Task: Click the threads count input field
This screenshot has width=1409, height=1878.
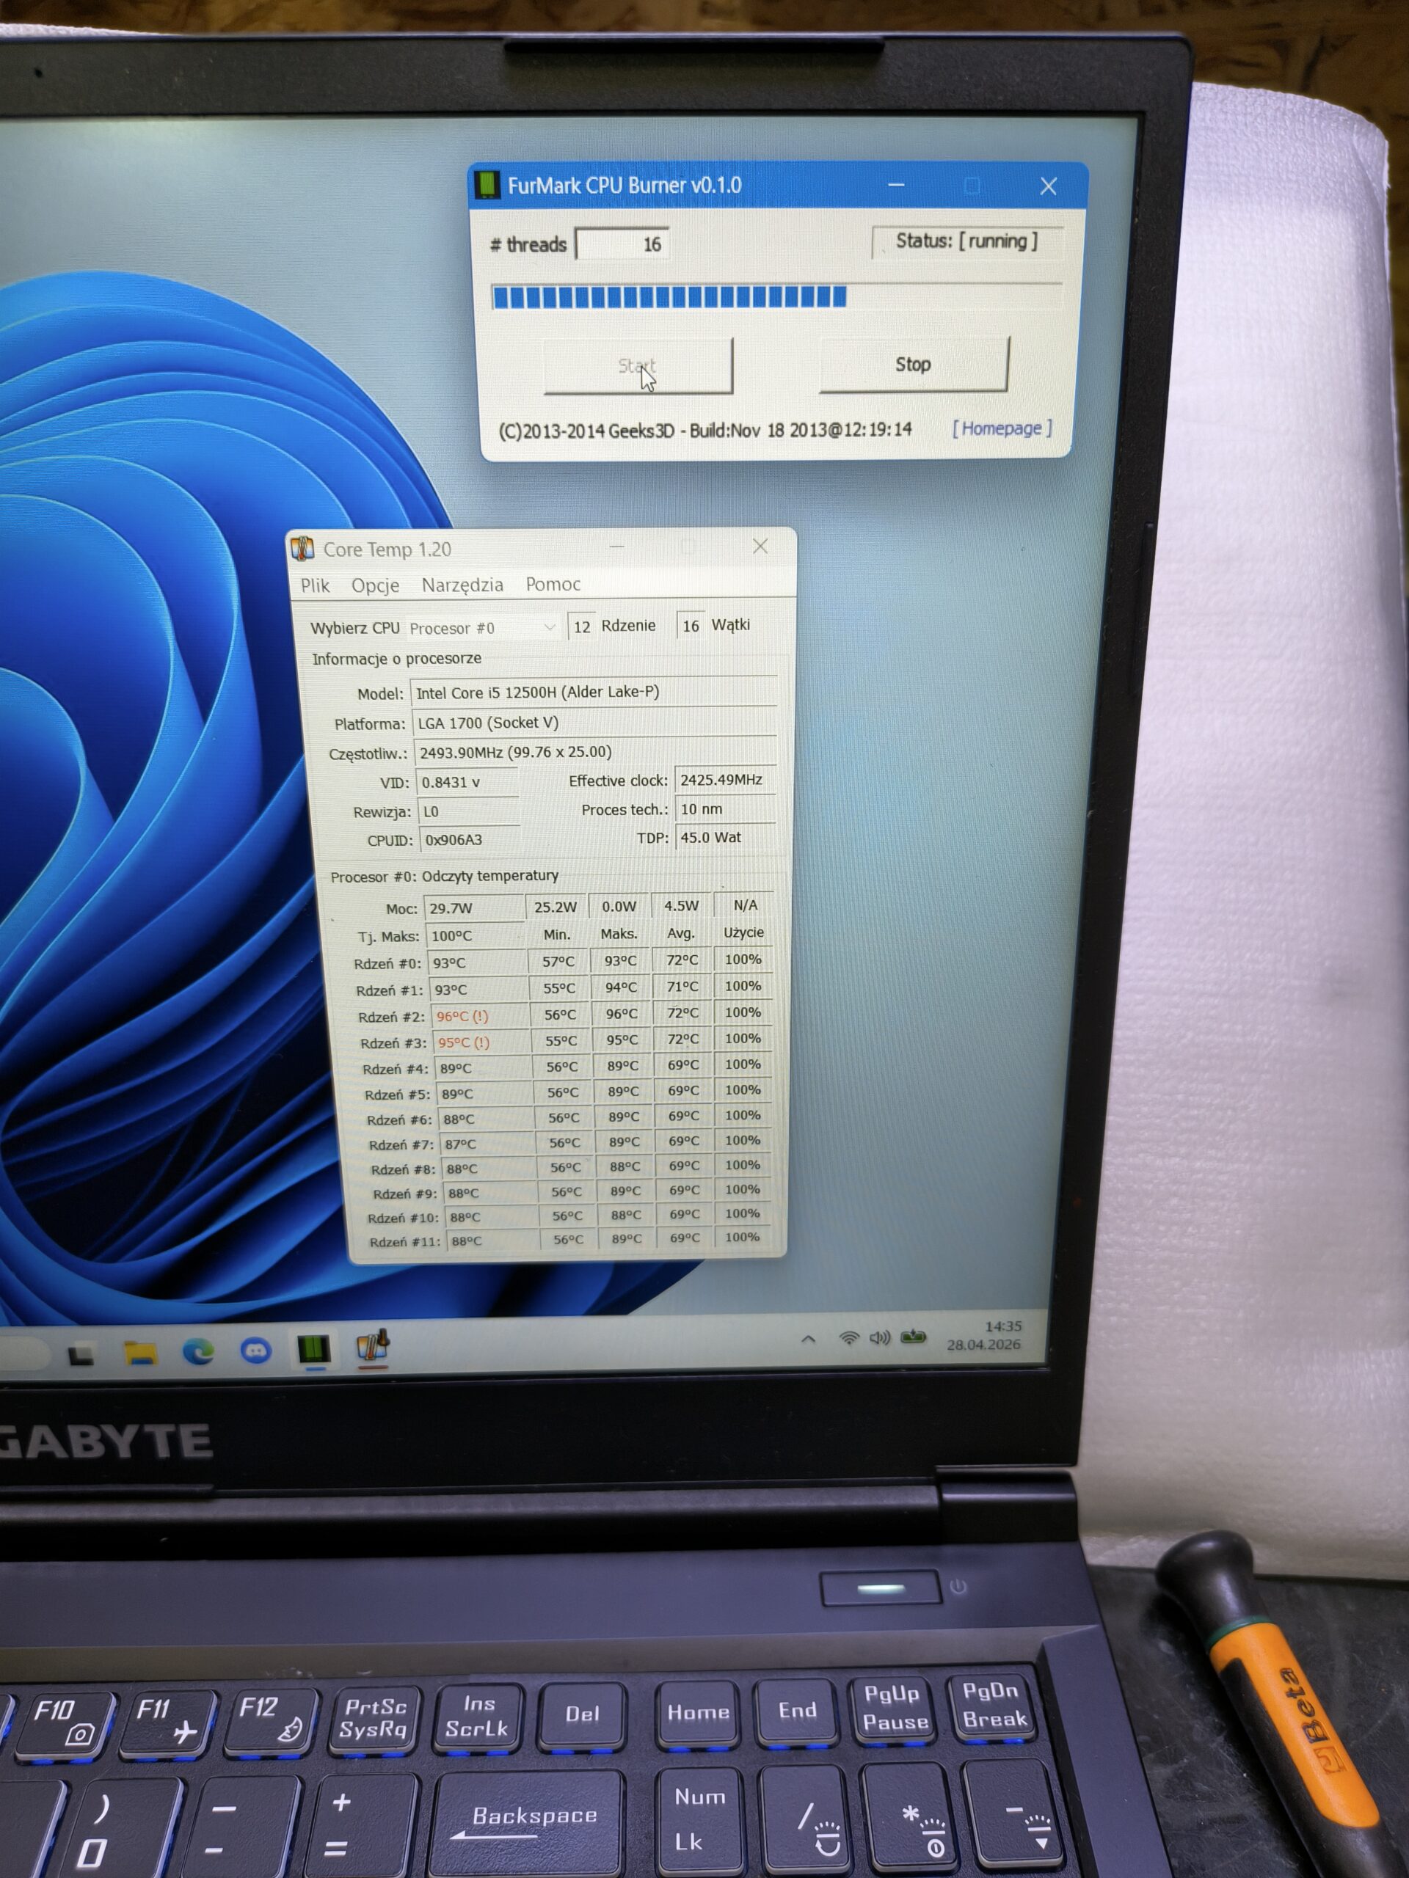Action: tap(622, 244)
